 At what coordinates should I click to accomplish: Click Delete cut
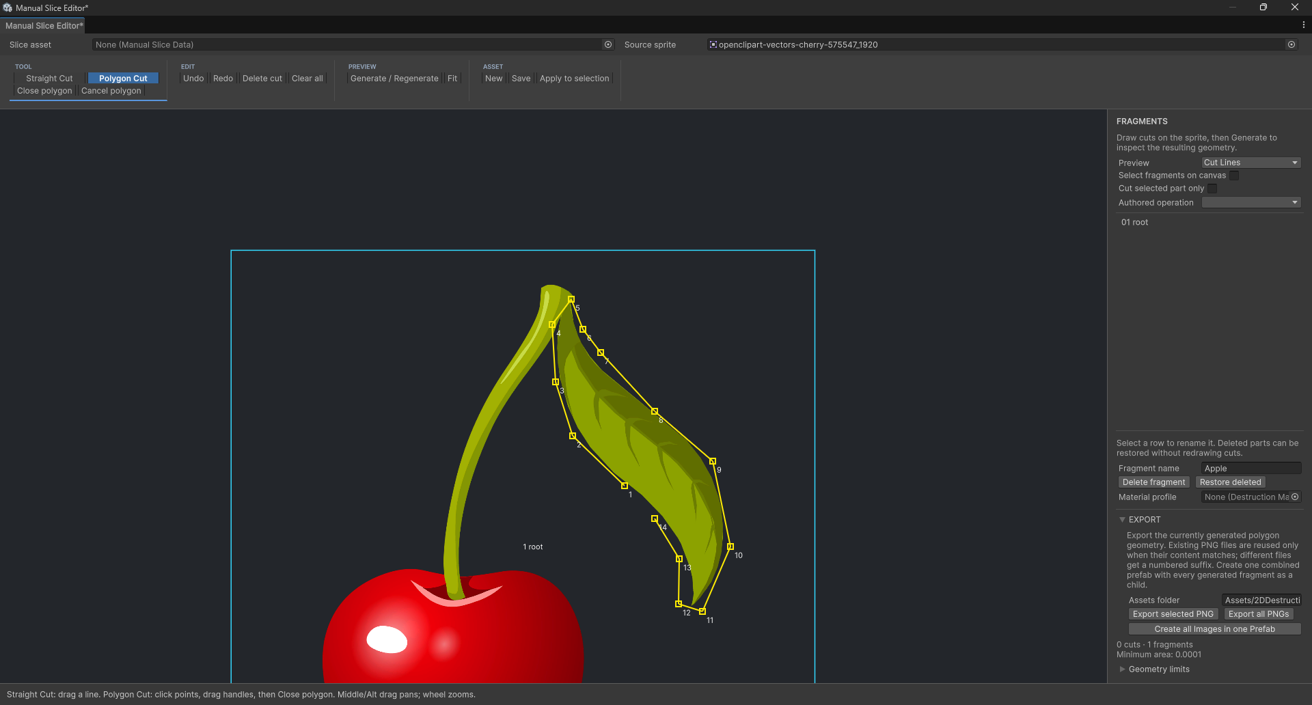(262, 78)
